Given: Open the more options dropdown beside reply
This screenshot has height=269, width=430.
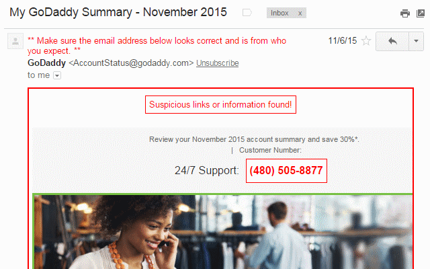Looking at the screenshot, I should coord(416,41).
